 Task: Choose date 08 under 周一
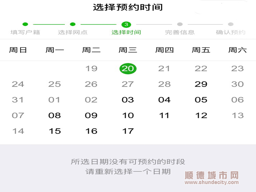click(x=54, y=116)
